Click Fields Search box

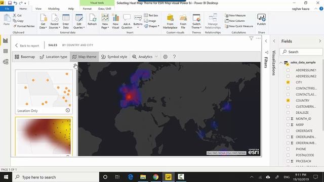301,52
